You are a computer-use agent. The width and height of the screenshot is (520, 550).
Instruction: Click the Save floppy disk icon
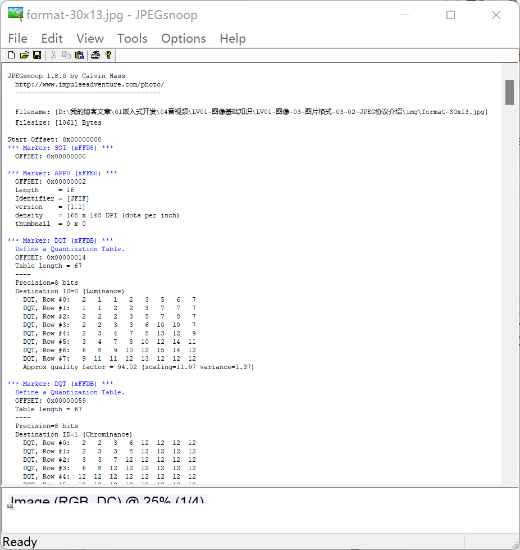(37, 55)
